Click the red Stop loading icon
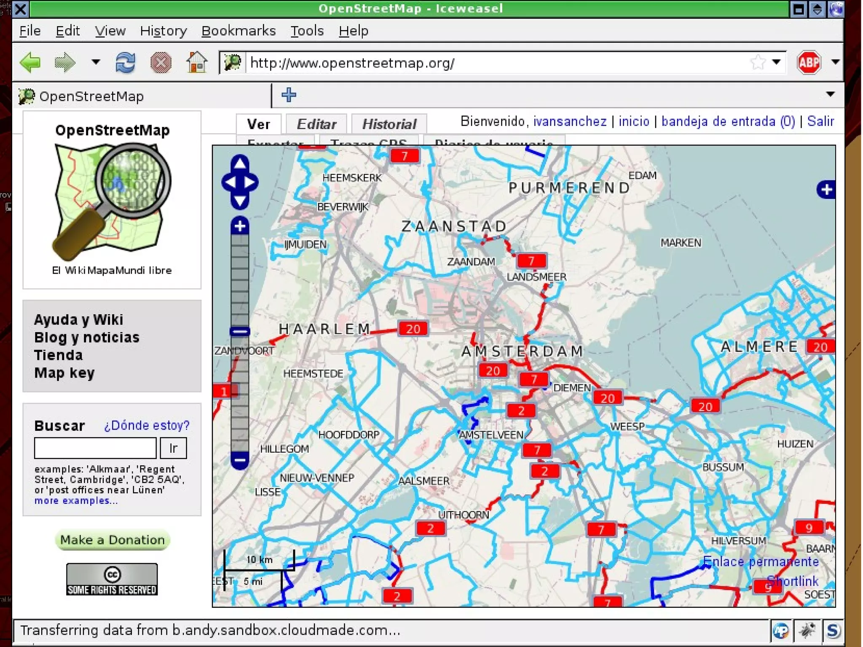863x647 pixels. 161,62
